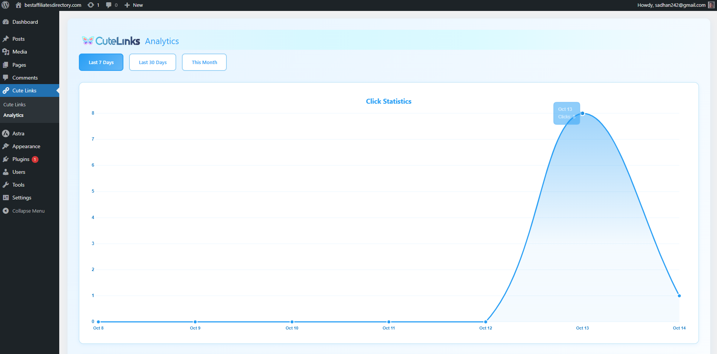
Task: Click the Tools wrench icon
Action: 6,185
